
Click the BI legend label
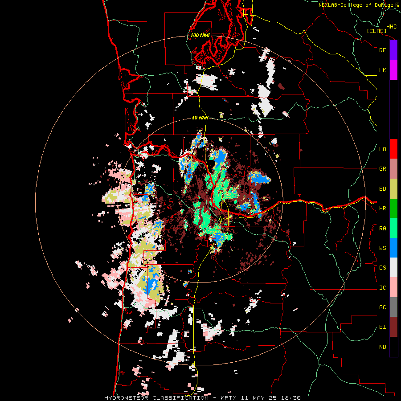pos(382,327)
